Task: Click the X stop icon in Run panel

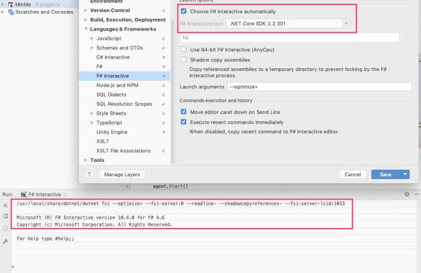Action: pos(5,205)
